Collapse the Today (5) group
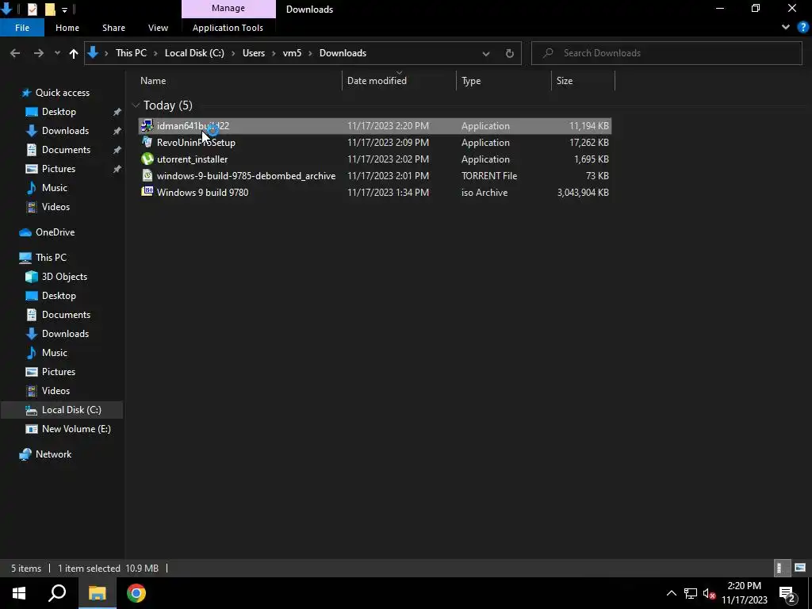 136,105
